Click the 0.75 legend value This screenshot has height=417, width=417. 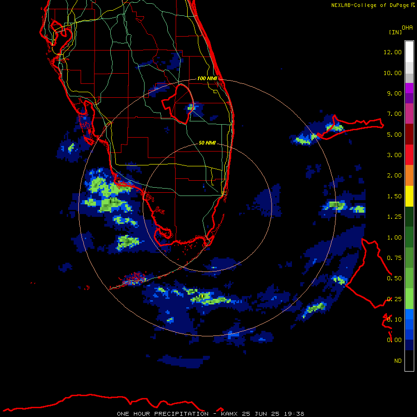point(394,258)
